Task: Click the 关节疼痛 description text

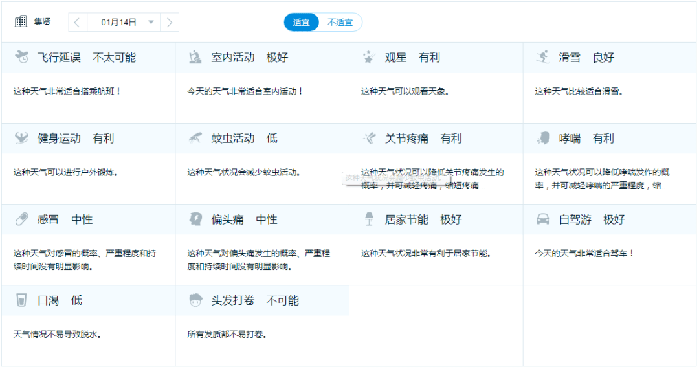Action: [x=432, y=179]
